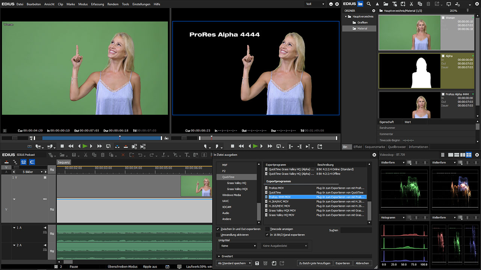The width and height of the screenshot is (481, 270).
Task: Click the save preset disk icon in the export dialog
Action: click(257, 263)
